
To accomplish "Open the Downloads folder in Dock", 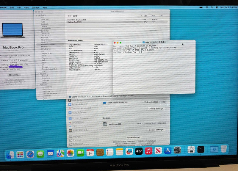I will 214,149.
